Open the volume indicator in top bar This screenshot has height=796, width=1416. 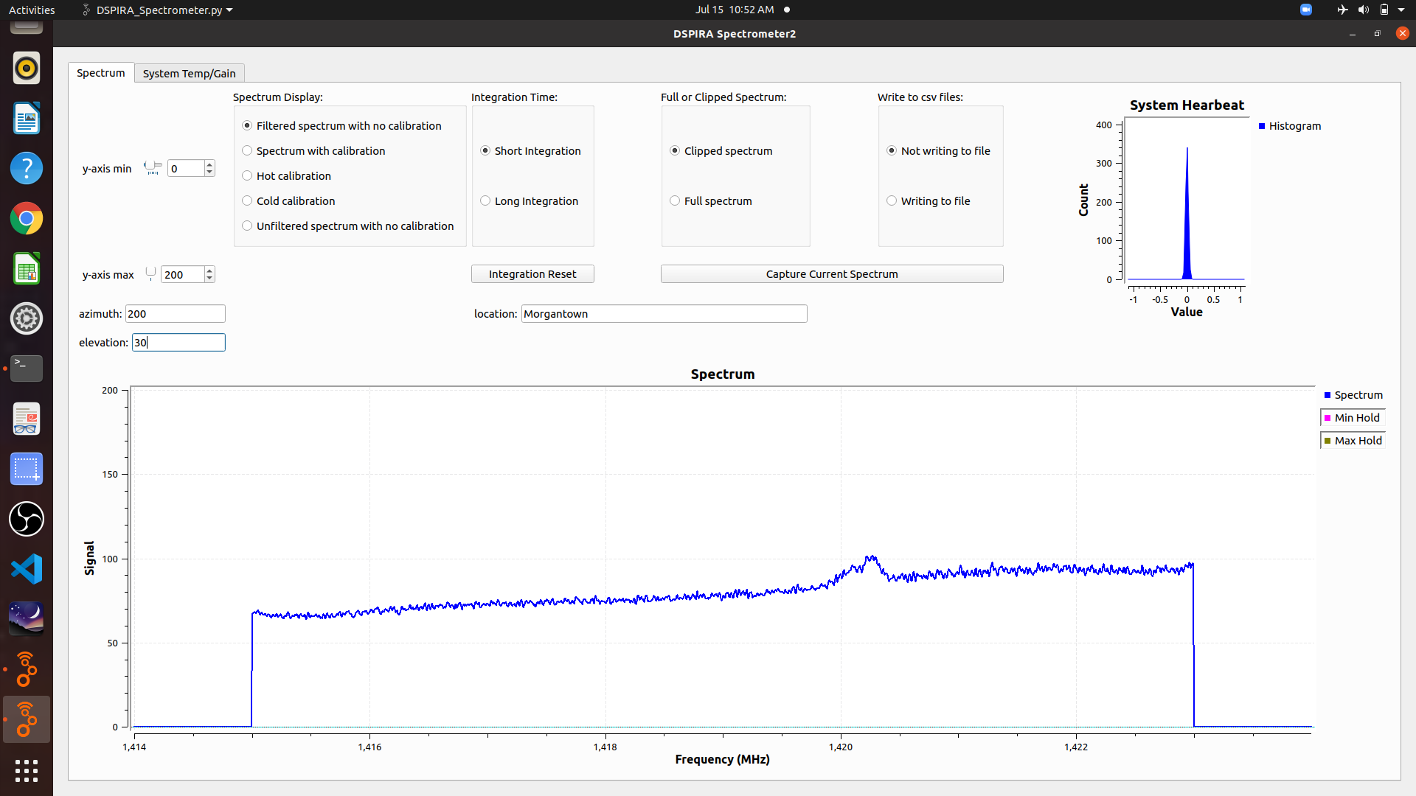pos(1364,10)
